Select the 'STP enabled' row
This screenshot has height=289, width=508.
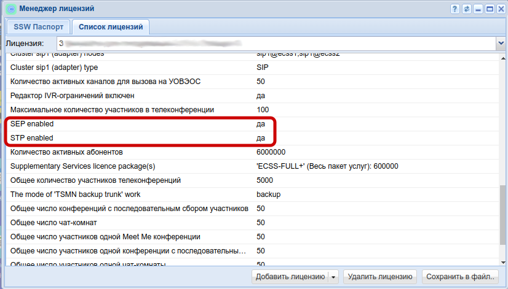(x=252, y=138)
